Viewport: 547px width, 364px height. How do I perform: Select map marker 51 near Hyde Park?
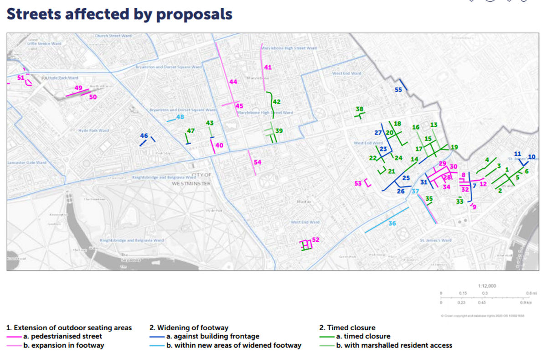[x=20, y=78]
